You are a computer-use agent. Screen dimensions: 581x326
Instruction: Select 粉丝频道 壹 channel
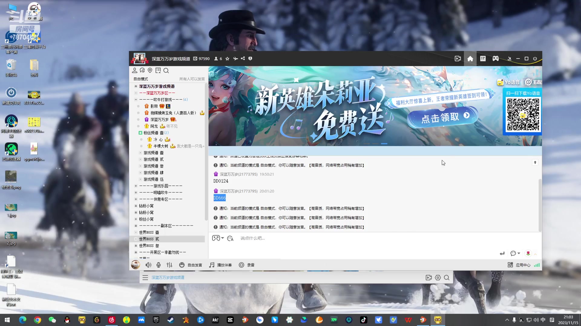click(153, 133)
